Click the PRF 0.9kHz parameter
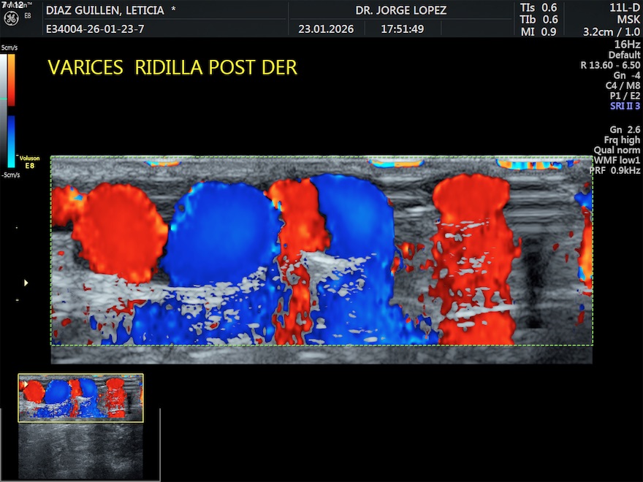 pos(615,170)
